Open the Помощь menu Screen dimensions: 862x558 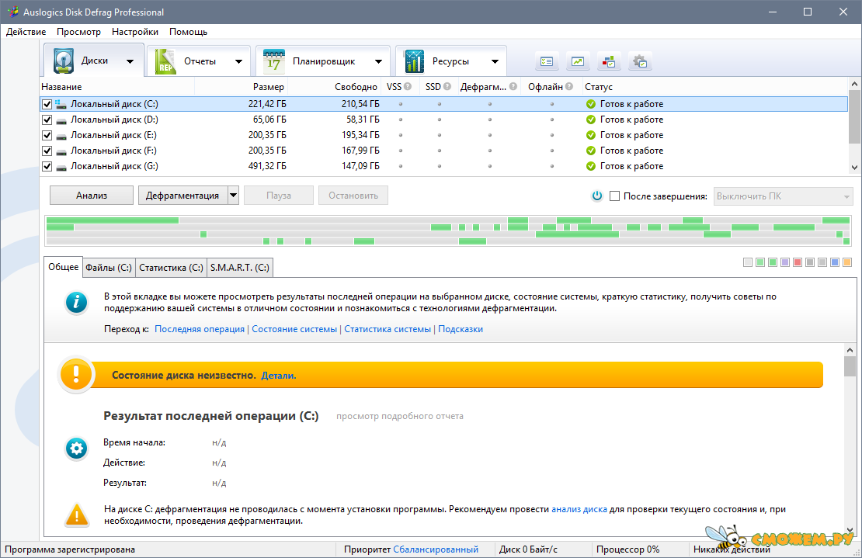[x=188, y=32]
